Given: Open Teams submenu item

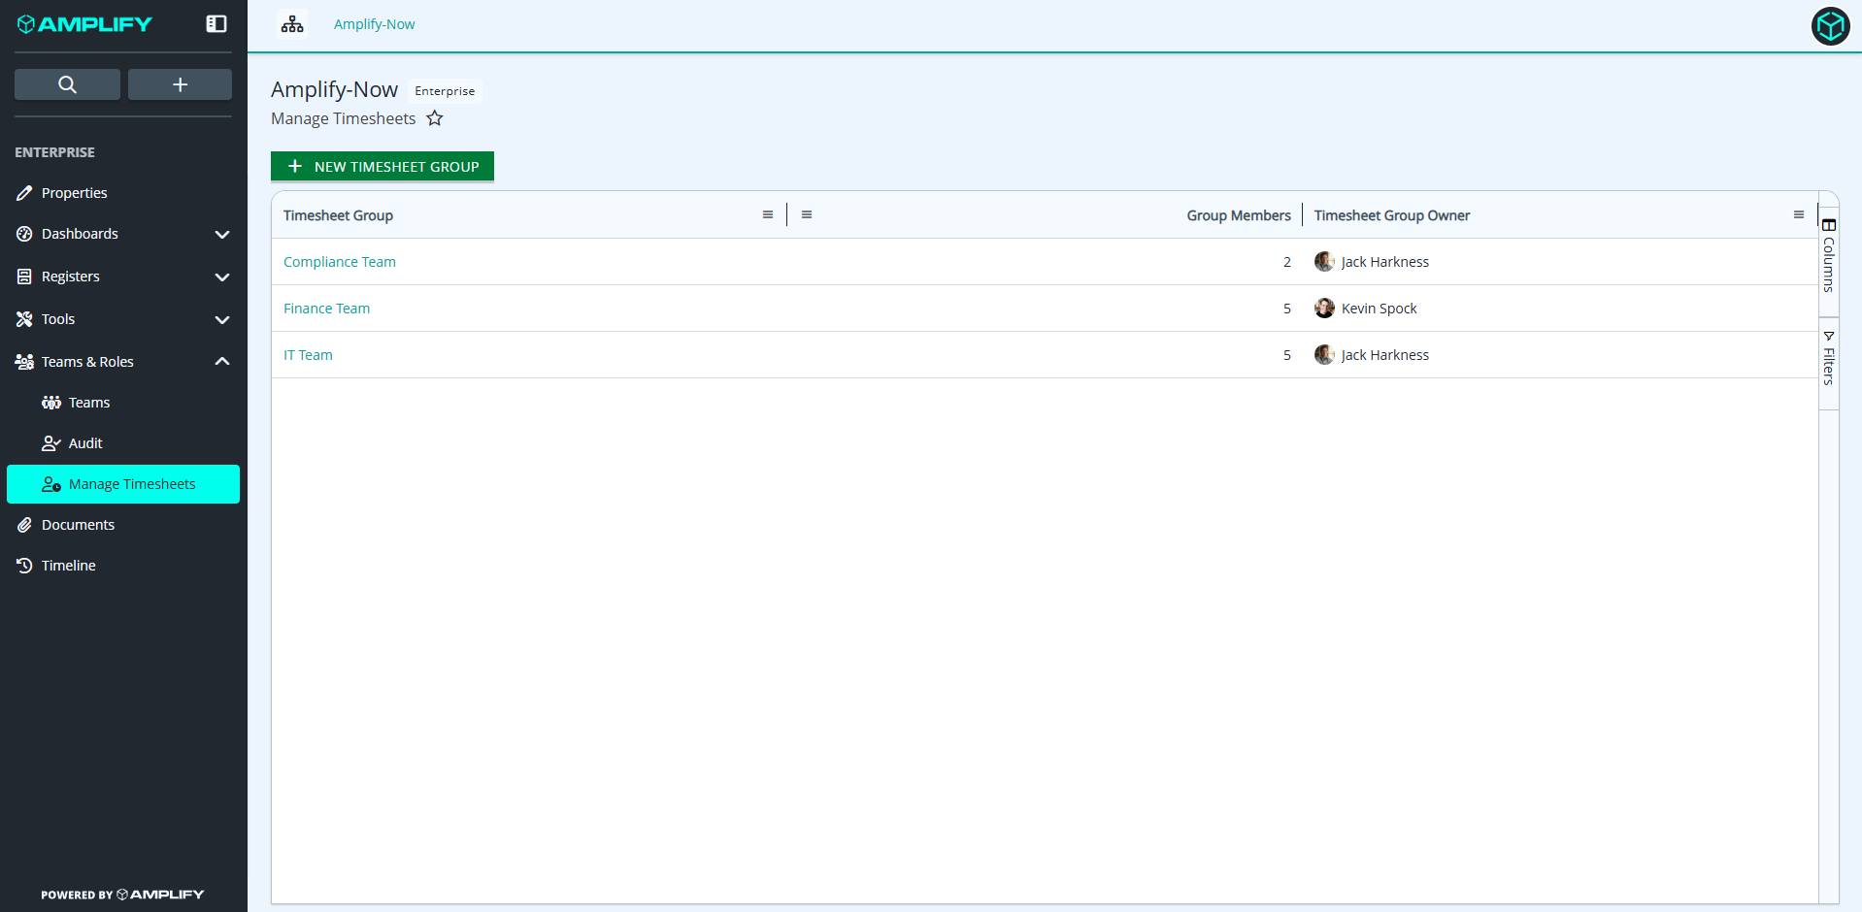Looking at the screenshot, I should pyautogui.click(x=123, y=403).
